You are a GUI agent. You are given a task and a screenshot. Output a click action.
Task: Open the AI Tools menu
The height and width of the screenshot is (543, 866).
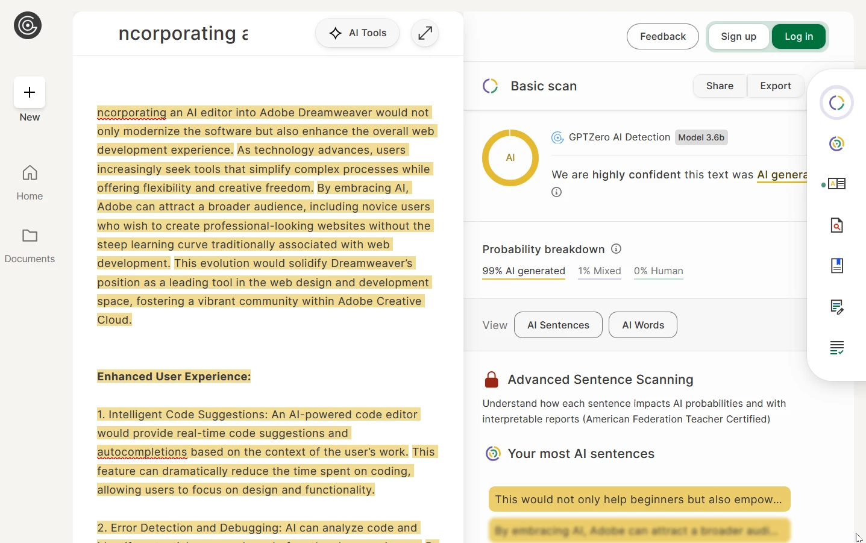point(357,33)
